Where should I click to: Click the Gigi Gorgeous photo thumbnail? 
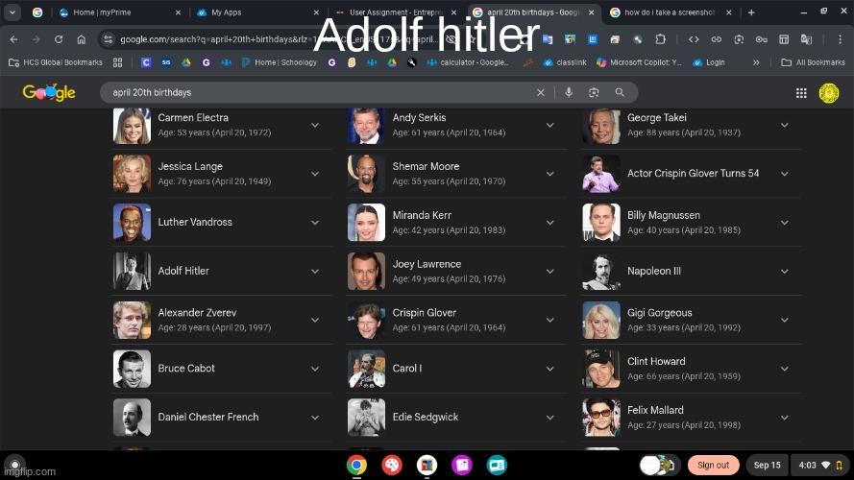click(600, 320)
